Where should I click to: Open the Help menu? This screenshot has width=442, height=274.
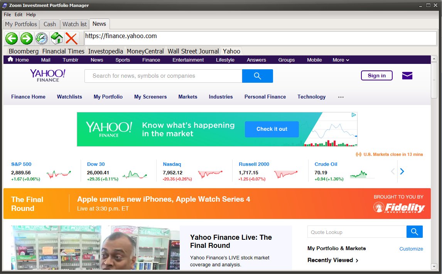[x=31, y=15]
